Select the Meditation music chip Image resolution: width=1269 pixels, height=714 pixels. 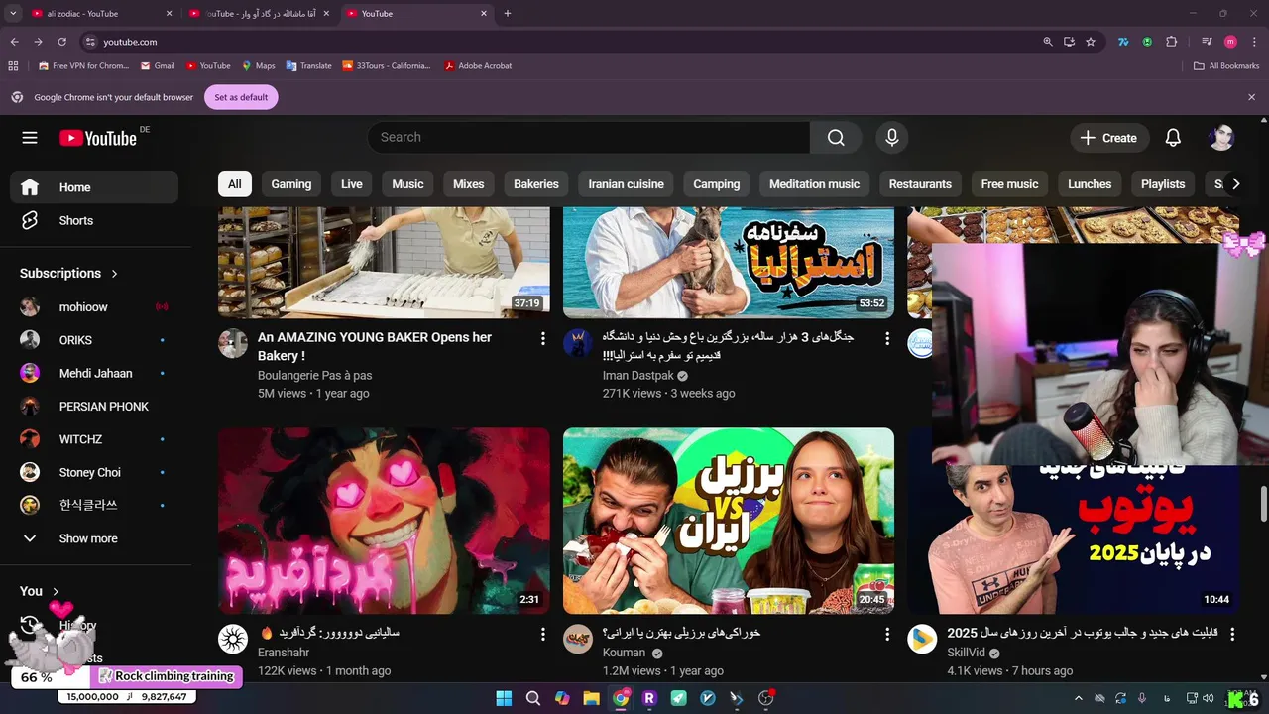tap(815, 184)
